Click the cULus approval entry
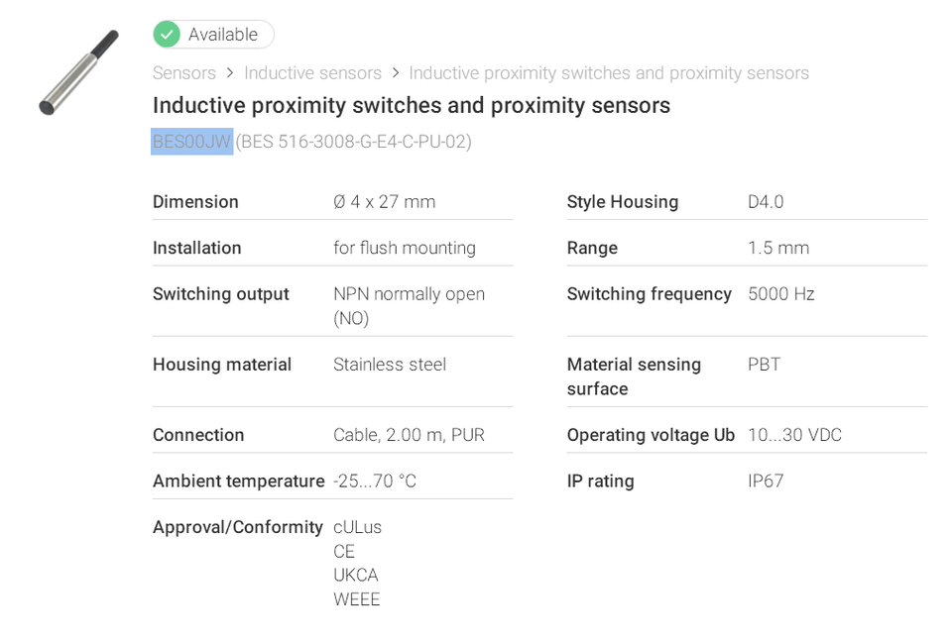This screenshot has height=644, width=952. point(358,527)
